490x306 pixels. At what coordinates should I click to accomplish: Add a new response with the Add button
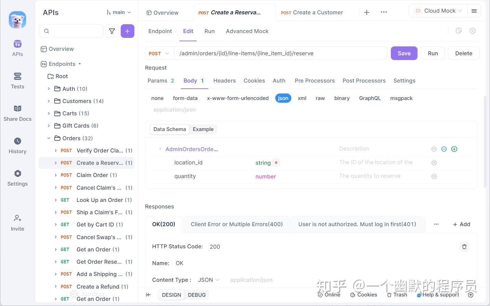pos(461,224)
